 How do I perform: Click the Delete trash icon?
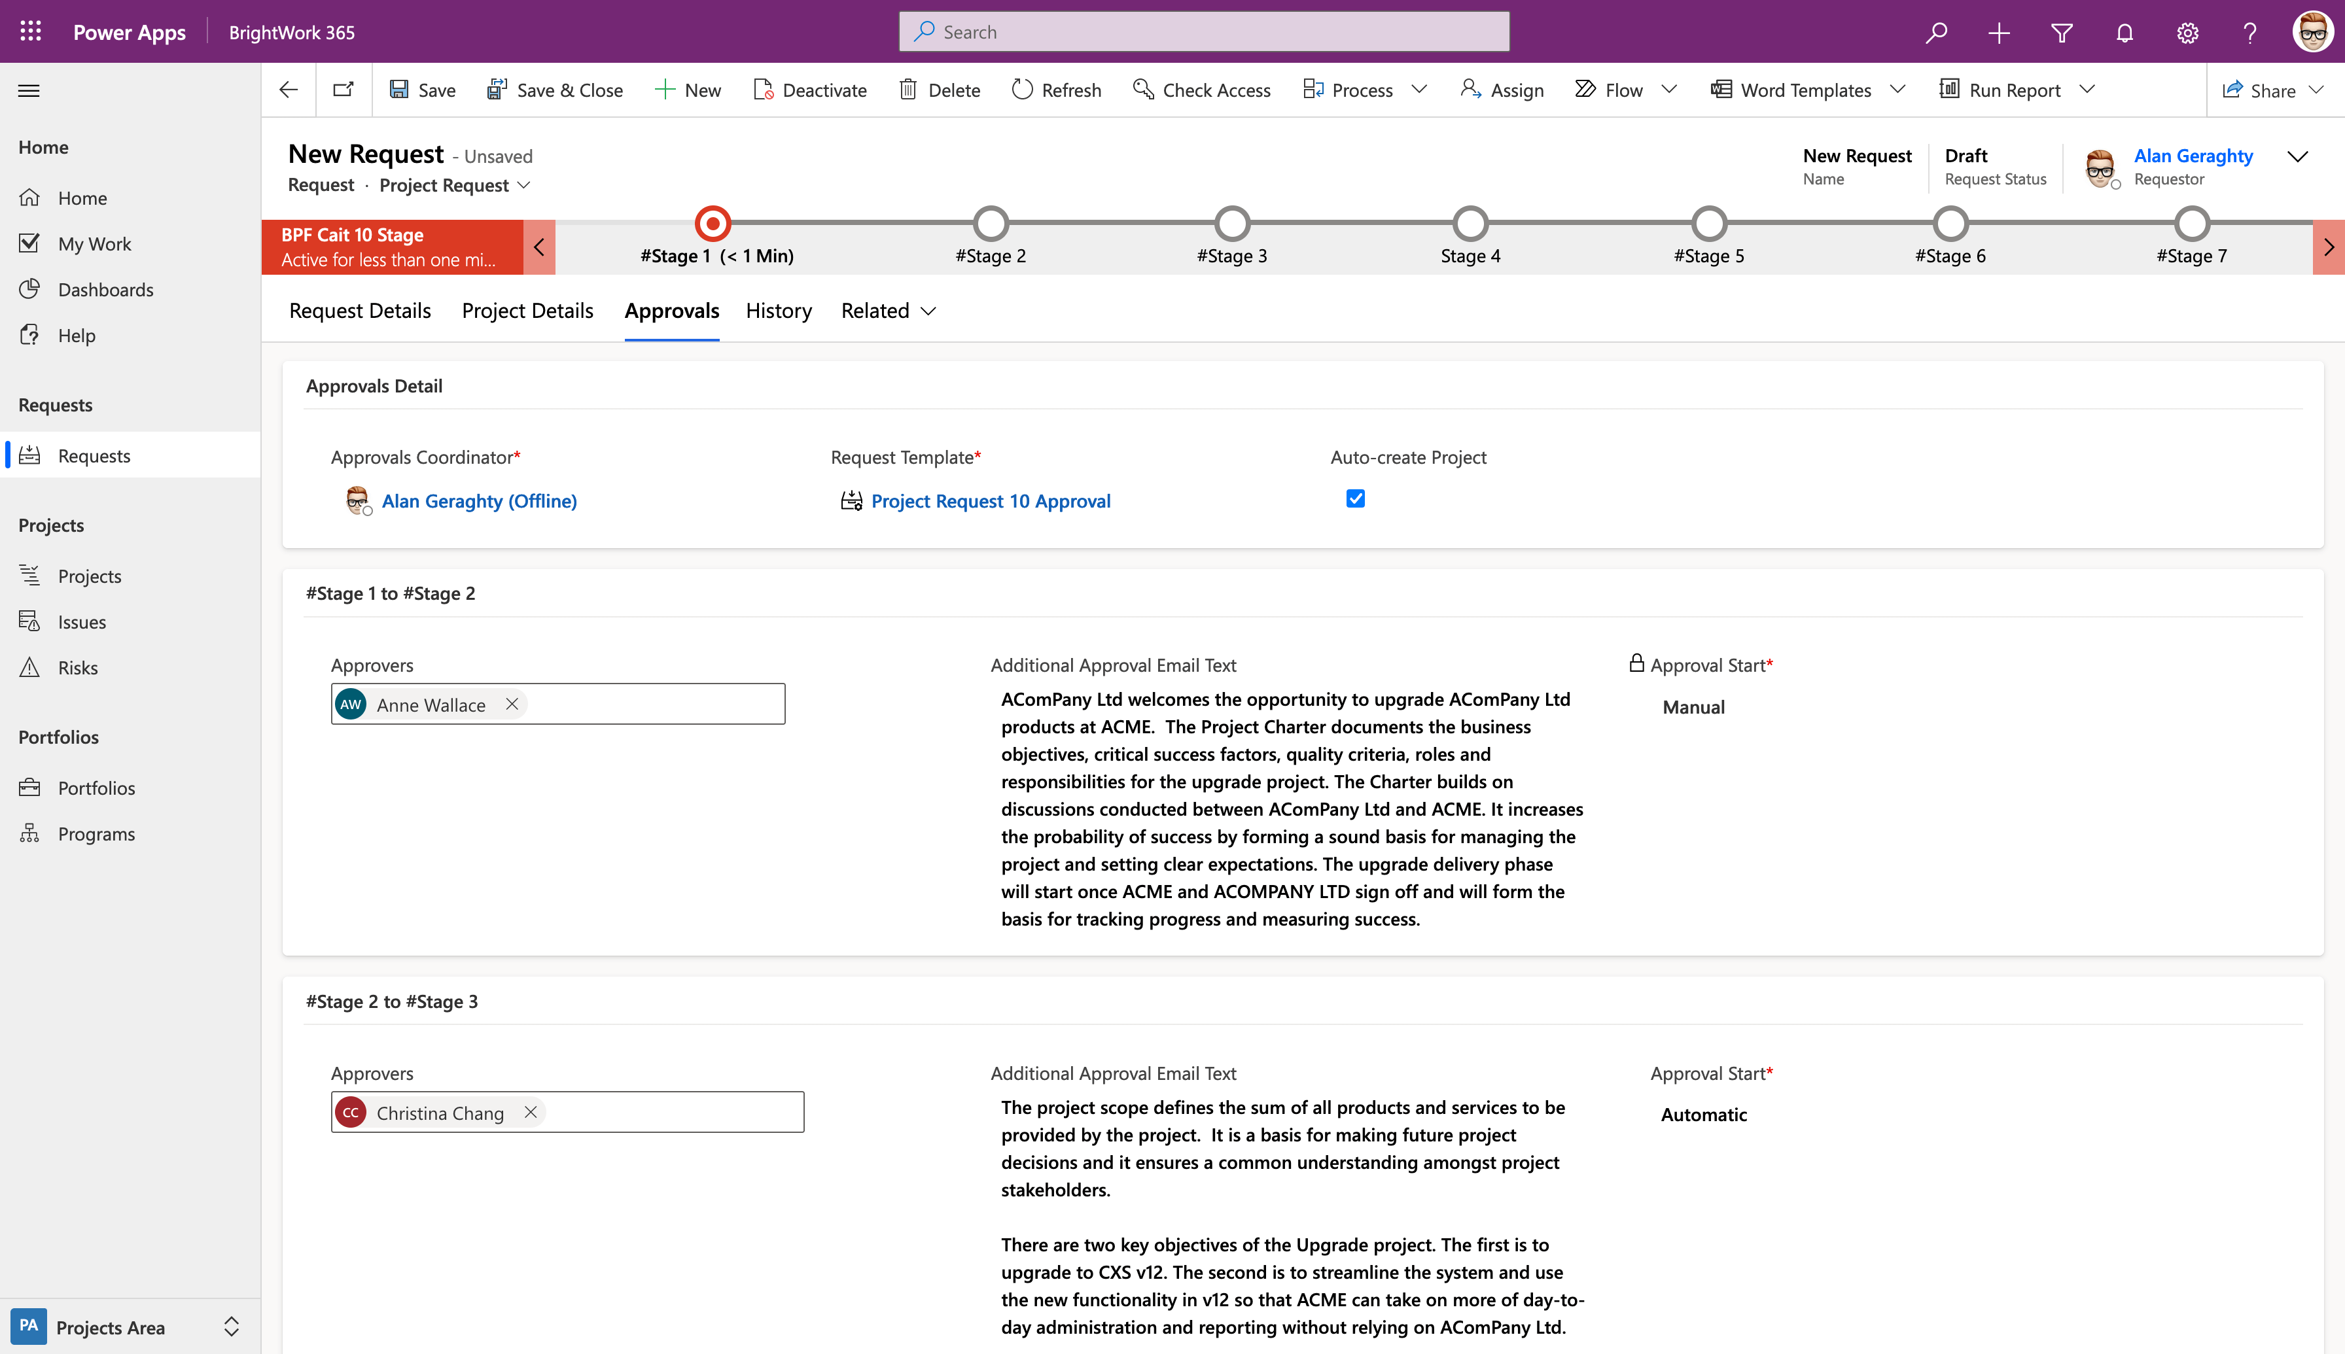point(908,89)
